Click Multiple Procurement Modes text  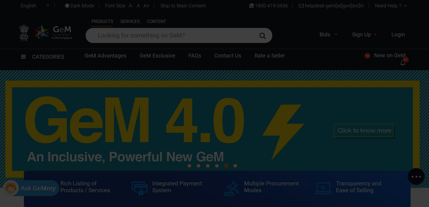pos(271,187)
